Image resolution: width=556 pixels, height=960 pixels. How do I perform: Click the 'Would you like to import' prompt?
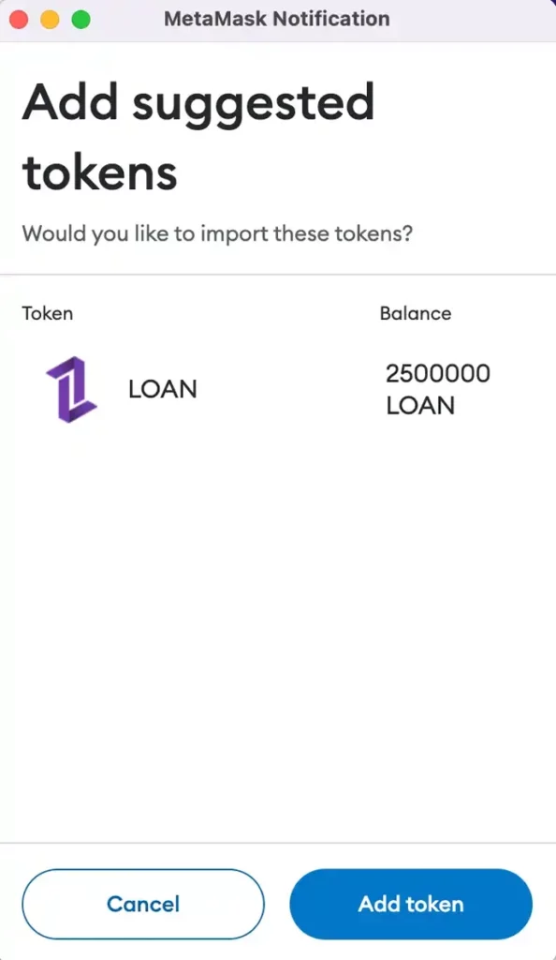point(217,233)
